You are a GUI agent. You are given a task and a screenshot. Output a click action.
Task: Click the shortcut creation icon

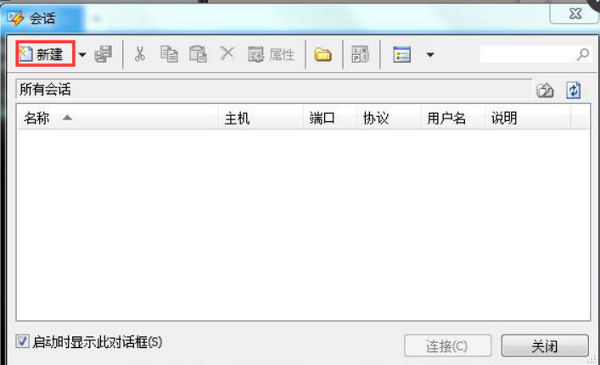pos(360,54)
